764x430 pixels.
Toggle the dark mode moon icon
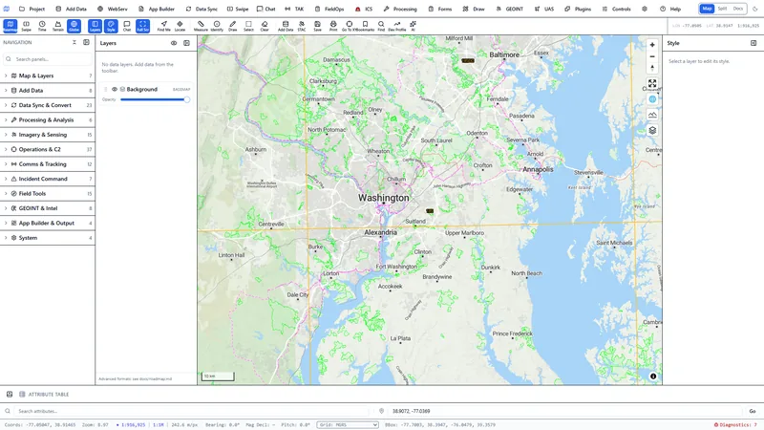tap(755, 9)
